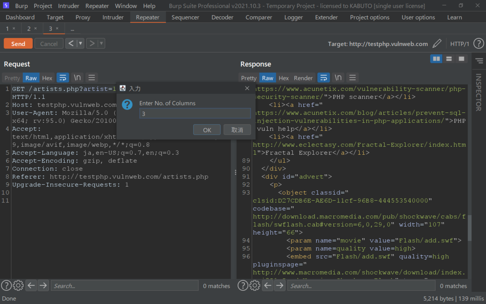
Task: Switch to the Comparer tab
Action: pos(259,17)
